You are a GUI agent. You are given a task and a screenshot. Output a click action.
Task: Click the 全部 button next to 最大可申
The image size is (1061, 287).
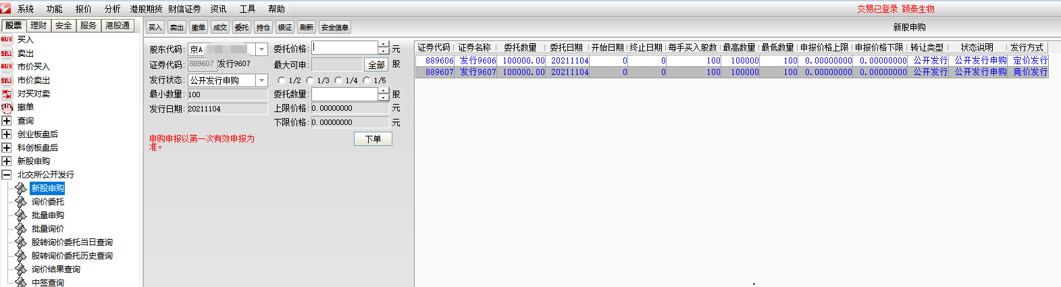point(376,65)
